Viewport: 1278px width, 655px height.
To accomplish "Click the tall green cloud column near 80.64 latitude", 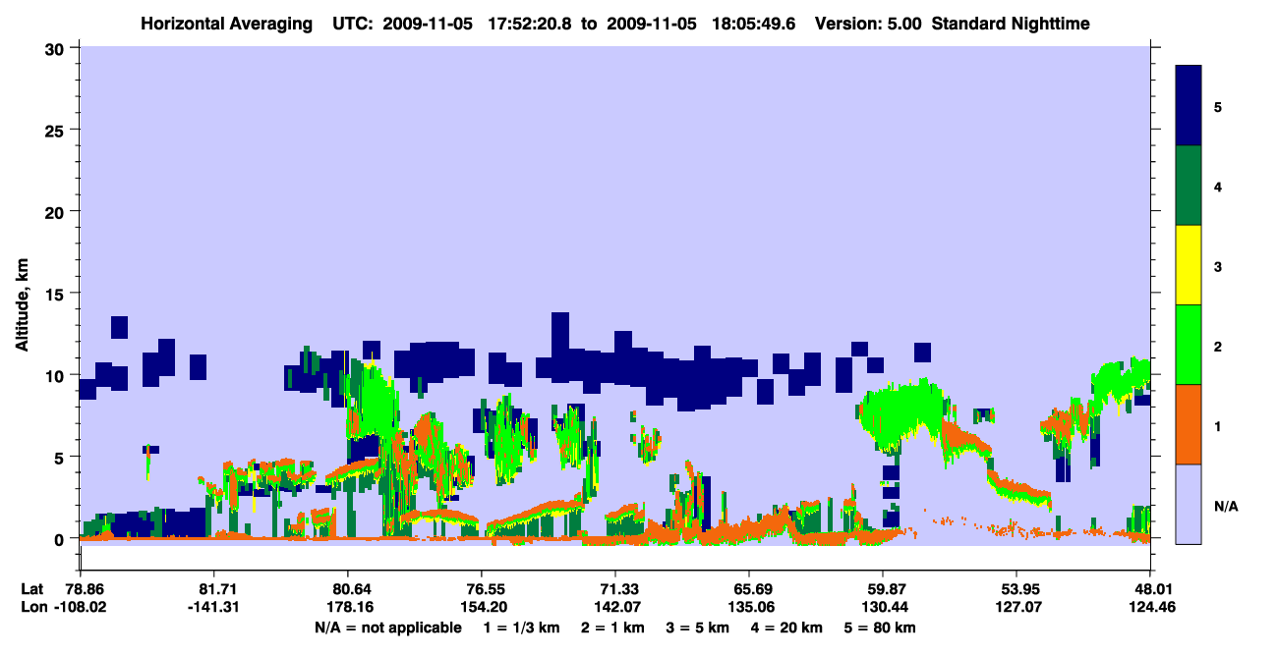I will pyautogui.click(x=372, y=398).
